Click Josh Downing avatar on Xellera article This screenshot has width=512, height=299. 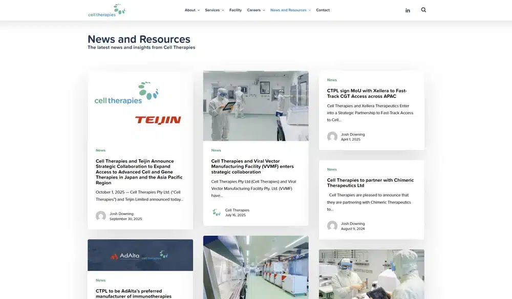[x=332, y=137]
